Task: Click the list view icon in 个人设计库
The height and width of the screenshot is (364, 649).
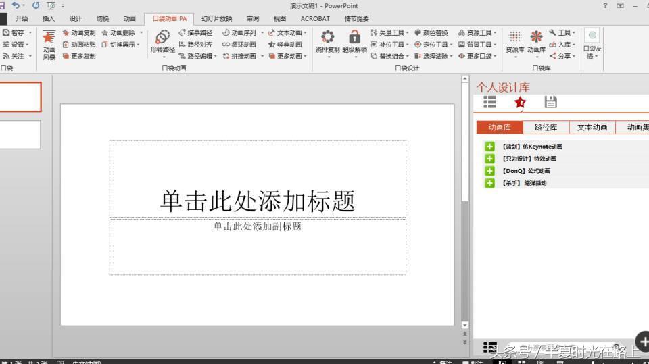Action: point(489,102)
